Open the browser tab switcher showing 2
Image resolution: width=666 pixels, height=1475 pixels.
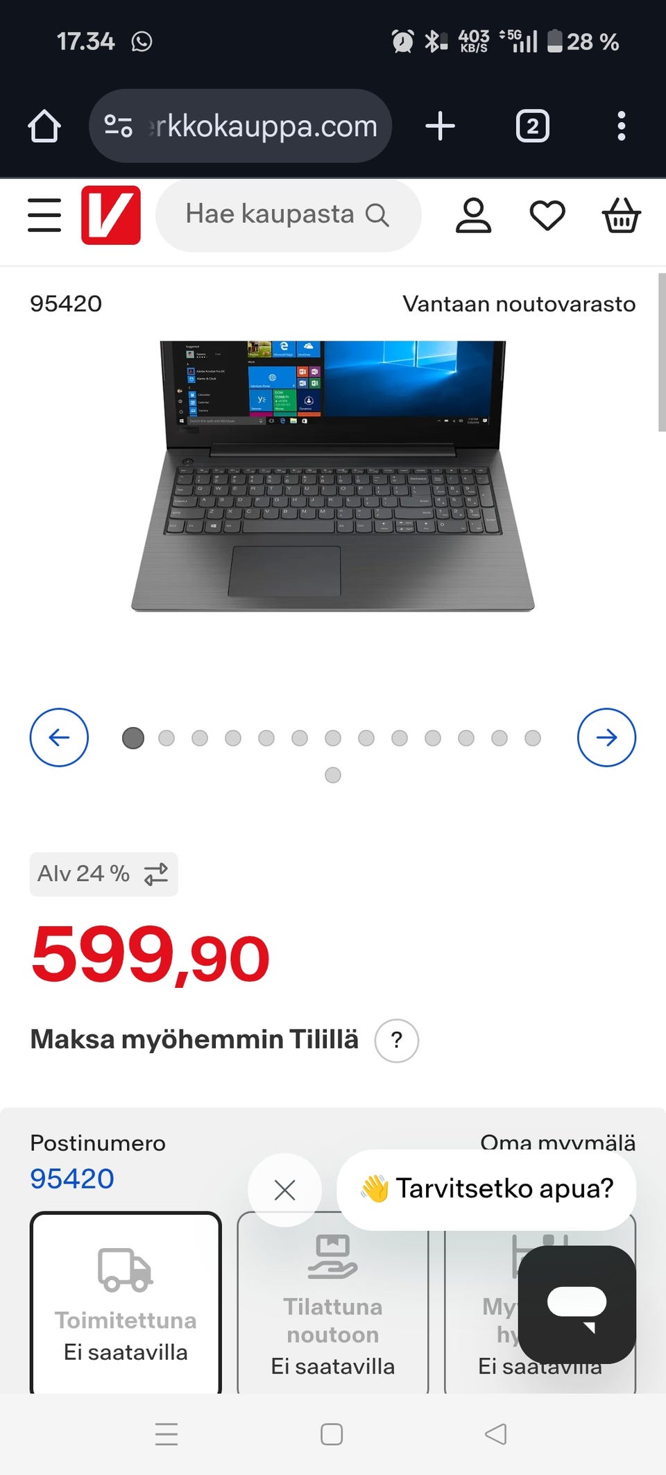point(532,126)
